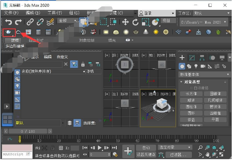The width and height of the screenshot is (233, 160).
Task: Click the teapot Render Production icon
Action: (8, 32)
